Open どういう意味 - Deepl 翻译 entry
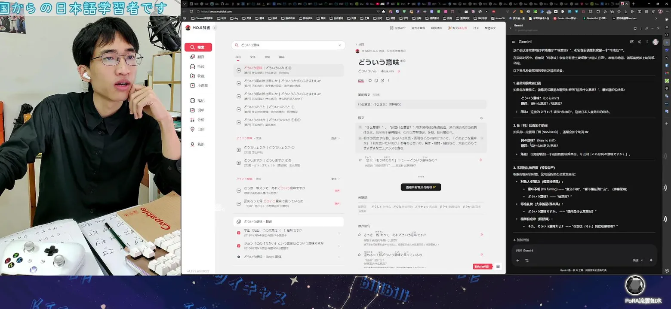This screenshot has height=309, width=671. 288,257
